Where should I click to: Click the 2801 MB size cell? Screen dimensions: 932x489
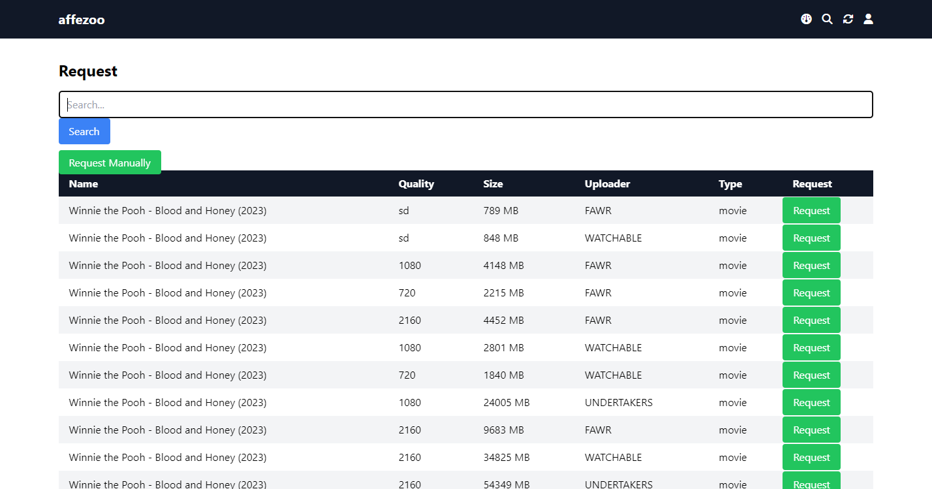pyautogui.click(x=503, y=347)
